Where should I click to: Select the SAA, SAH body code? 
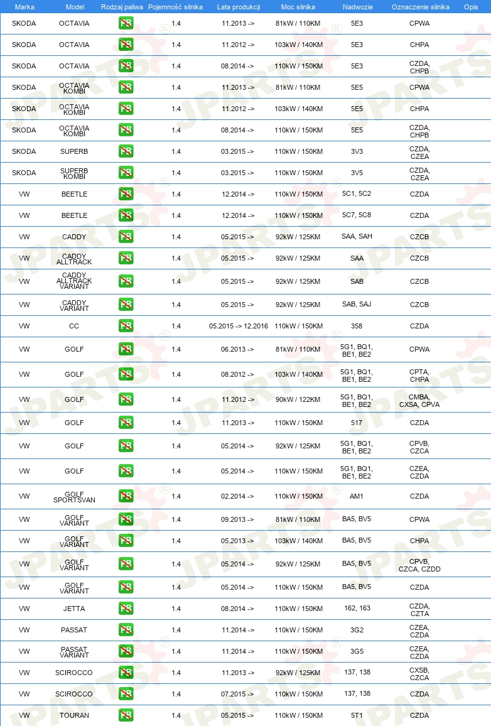point(357,236)
